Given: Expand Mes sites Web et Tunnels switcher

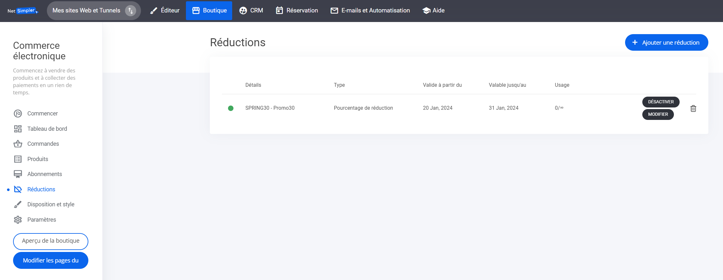Looking at the screenshot, I should pyautogui.click(x=86, y=11).
